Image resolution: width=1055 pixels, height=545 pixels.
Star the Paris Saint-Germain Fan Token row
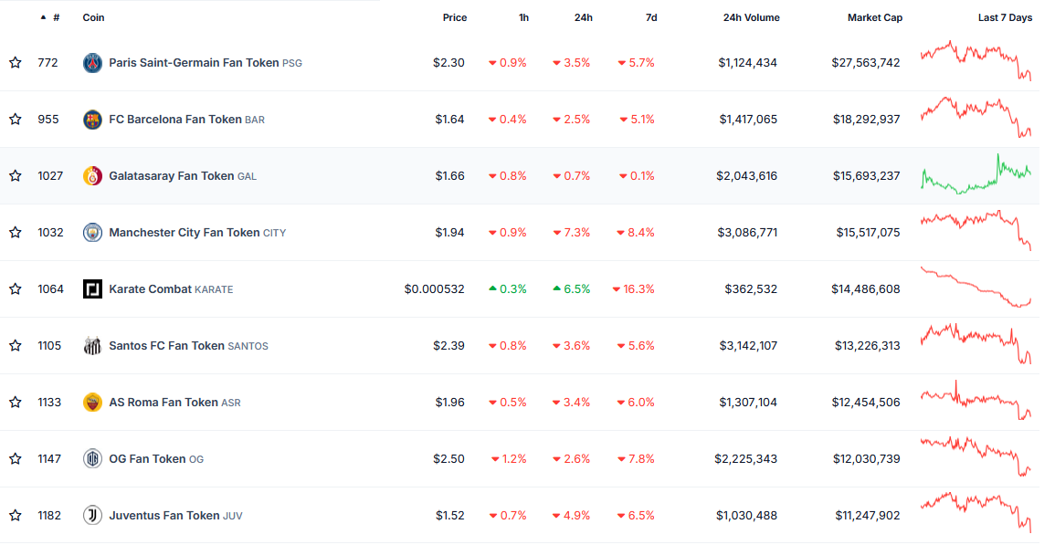pos(16,63)
